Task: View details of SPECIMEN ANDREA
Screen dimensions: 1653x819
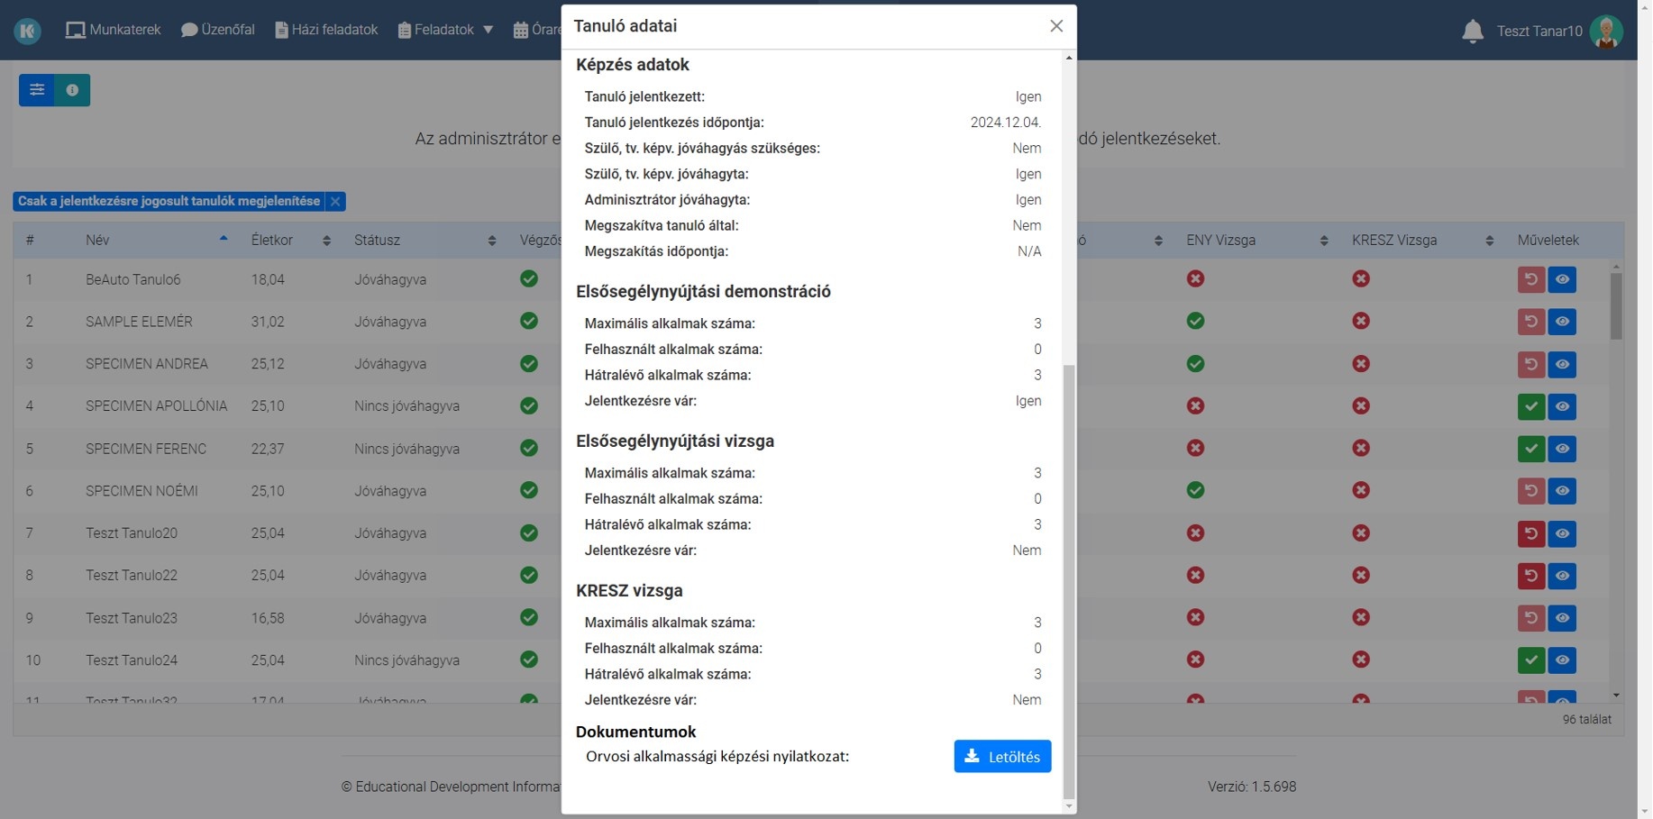Action: (x=1562, y=364)
